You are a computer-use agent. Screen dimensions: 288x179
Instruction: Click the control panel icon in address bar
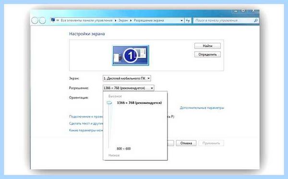coord(53,20)
